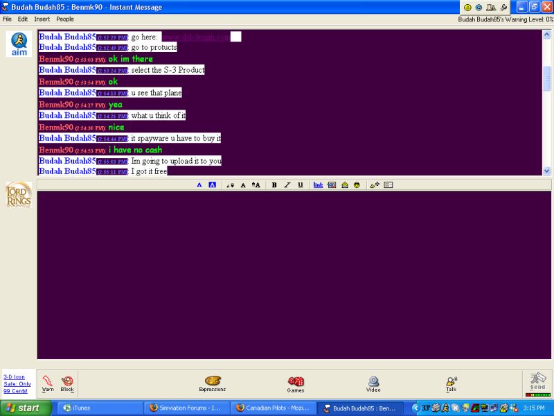Insert a smiley emoticon from toolbar

click(357, 185)
